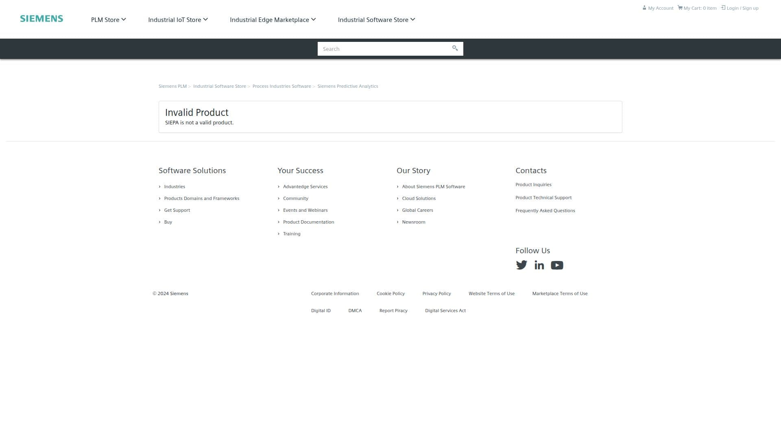Go to Industrial Software Store breadcrumb

[220, 86]
